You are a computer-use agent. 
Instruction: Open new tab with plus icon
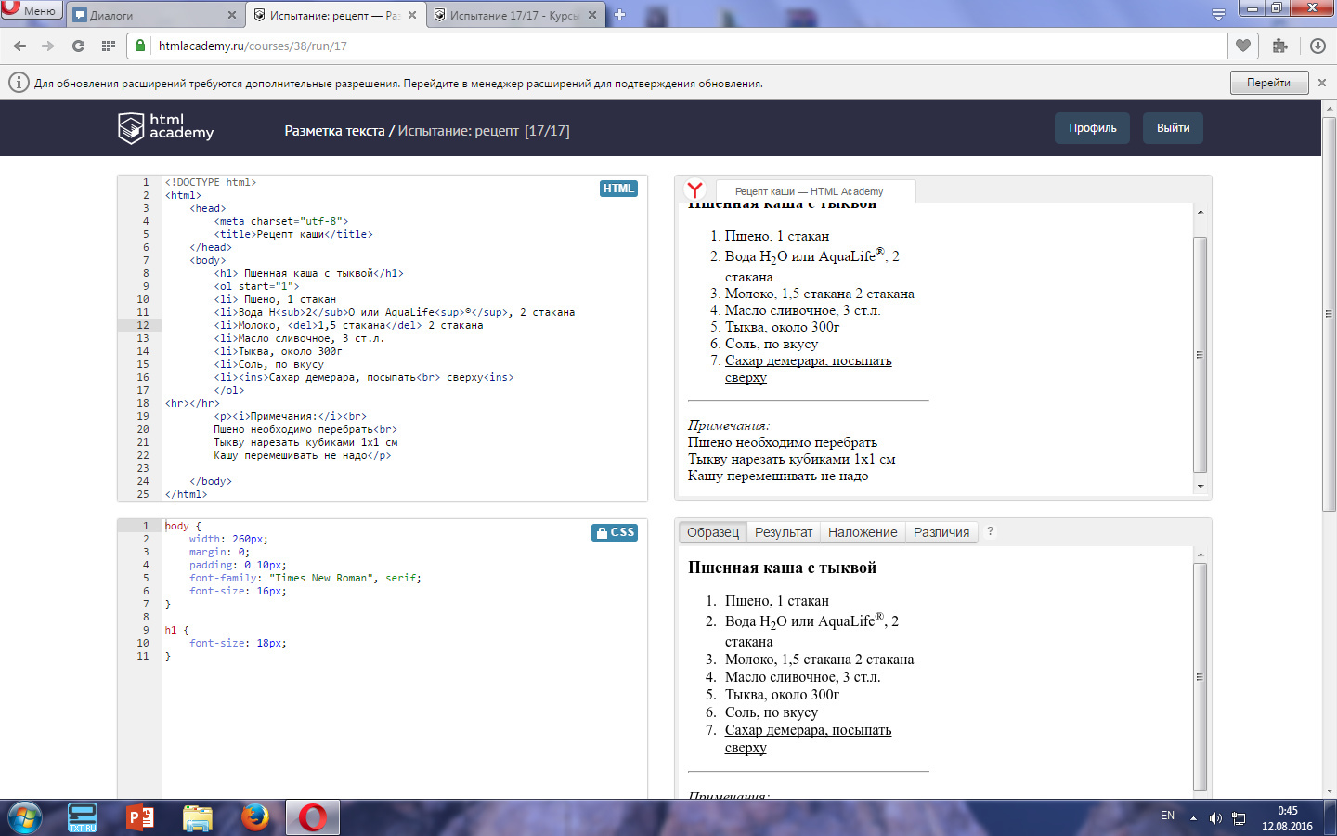620,15
